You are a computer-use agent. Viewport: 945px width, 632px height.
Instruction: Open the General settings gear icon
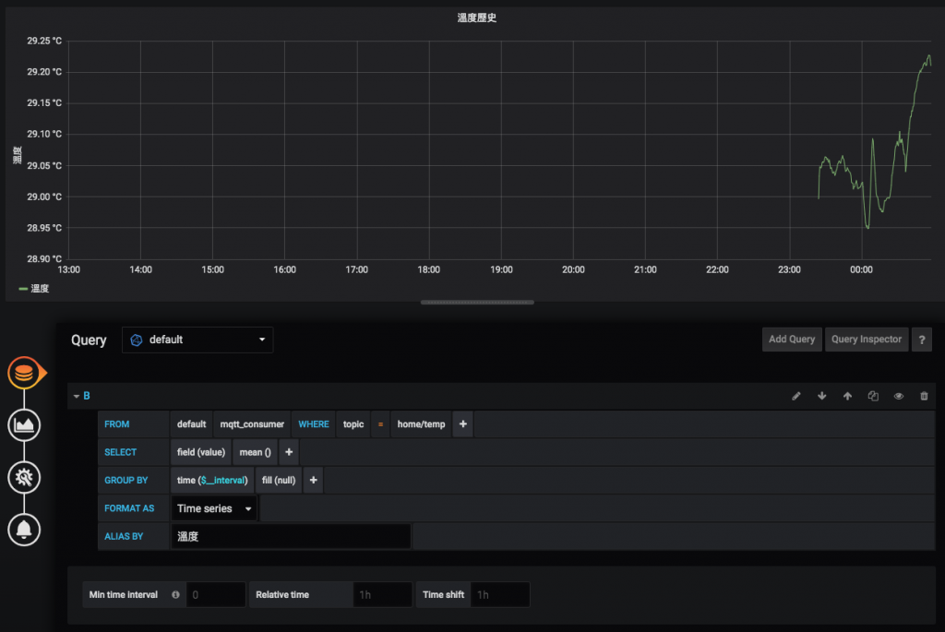pos(24,478)
